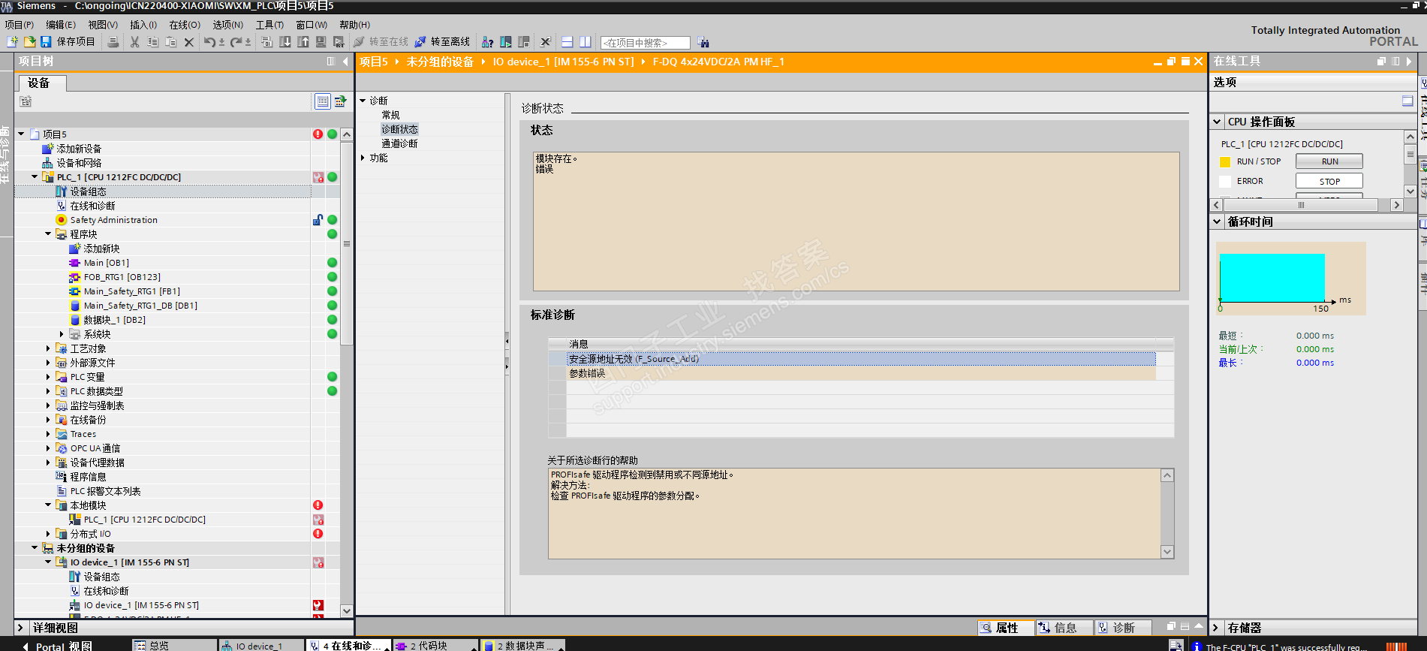Click the delete X toolbar icon

pos(189,42)
